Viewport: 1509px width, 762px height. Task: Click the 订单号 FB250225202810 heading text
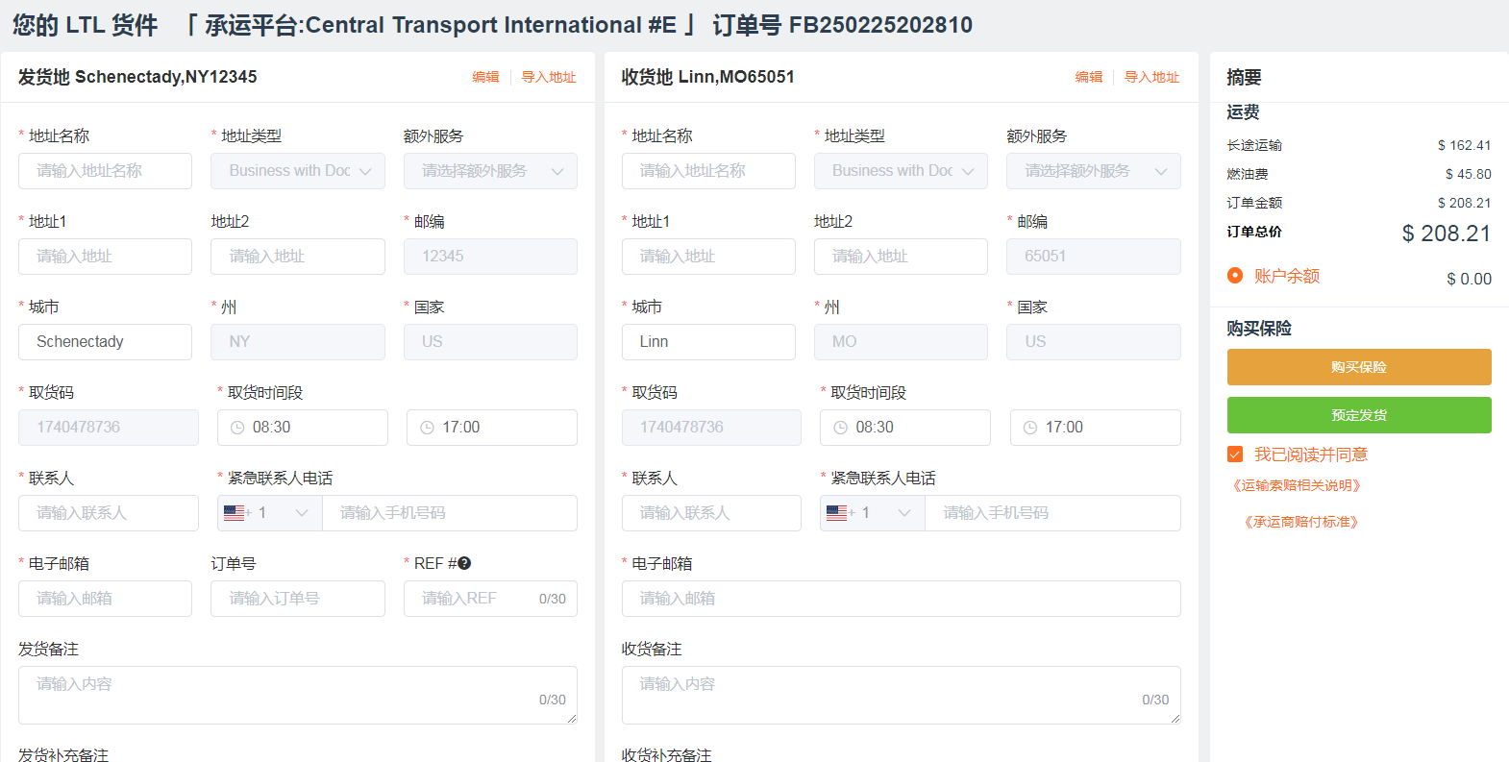tap(842, 25)
